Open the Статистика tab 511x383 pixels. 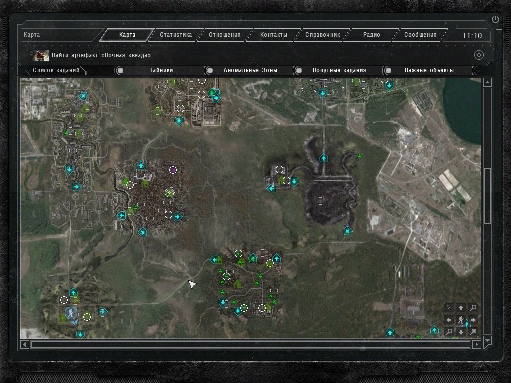(176, 35)
